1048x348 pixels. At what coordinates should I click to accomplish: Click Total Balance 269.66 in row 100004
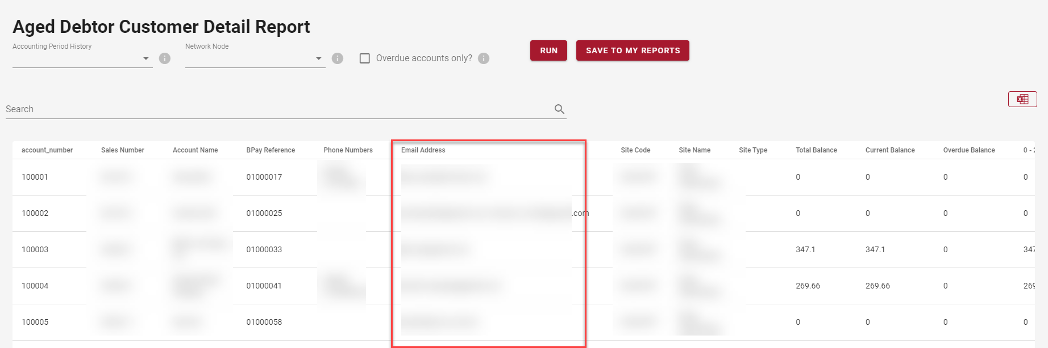point(808,286)
